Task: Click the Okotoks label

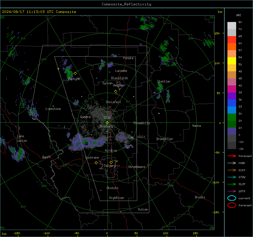Action: click(112, 188)
